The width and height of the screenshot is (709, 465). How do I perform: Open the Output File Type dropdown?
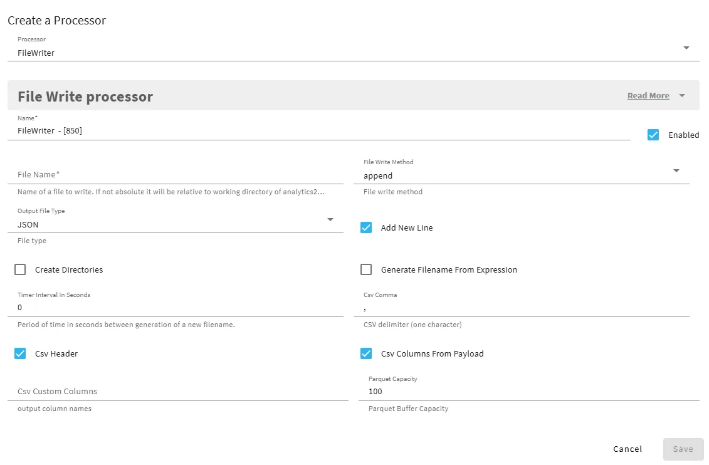[176, 221]
